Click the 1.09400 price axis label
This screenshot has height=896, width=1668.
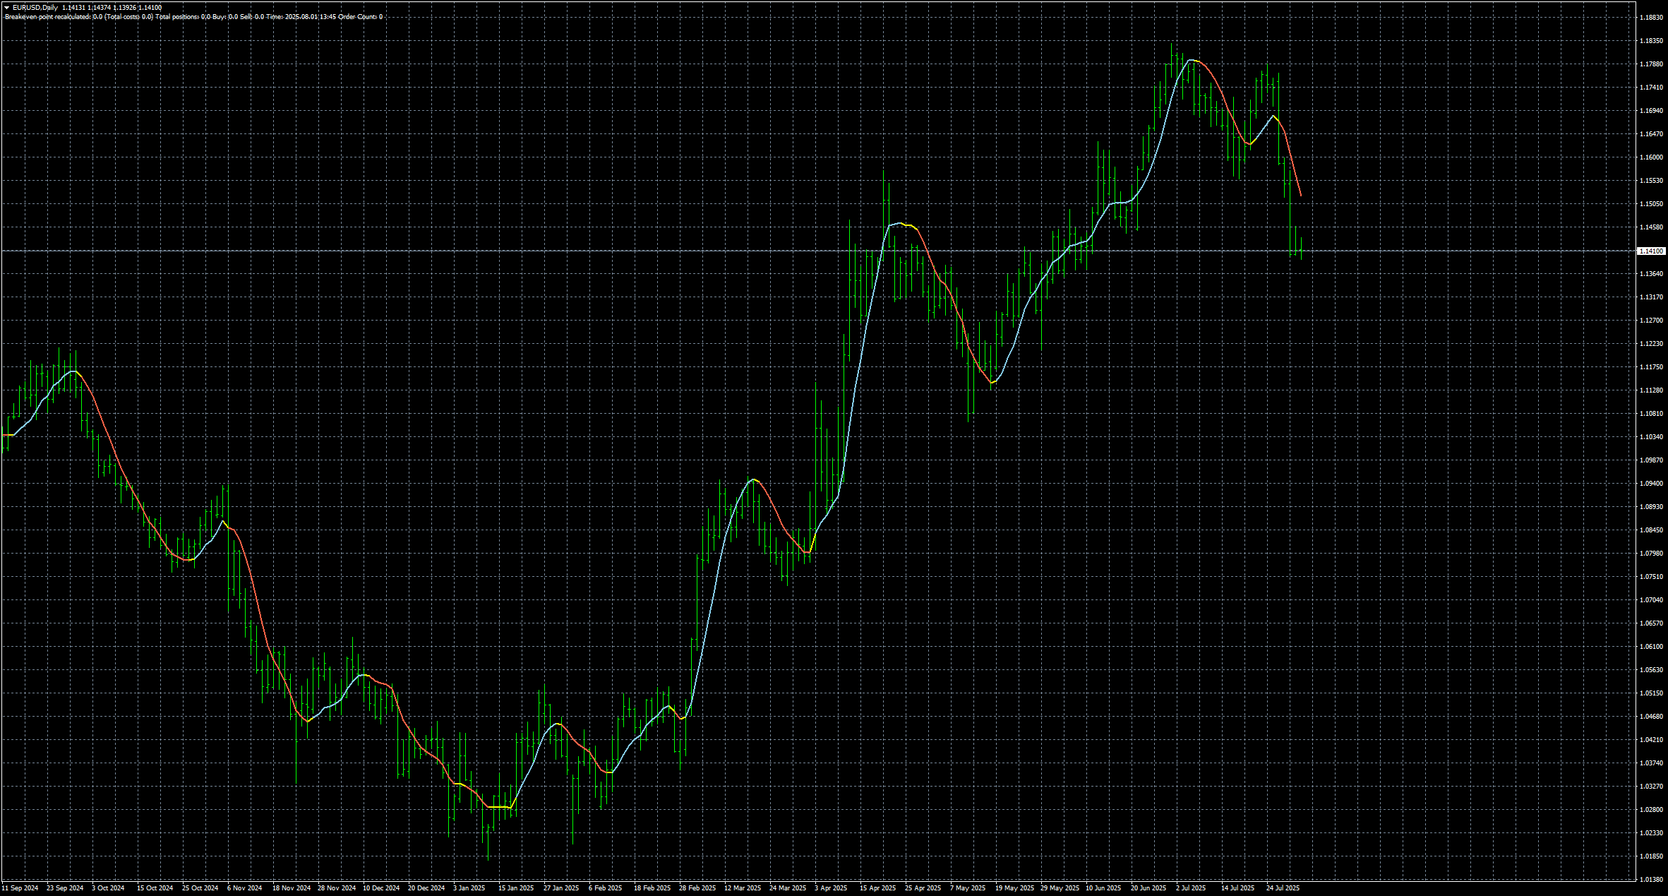tap(1651, 484)
